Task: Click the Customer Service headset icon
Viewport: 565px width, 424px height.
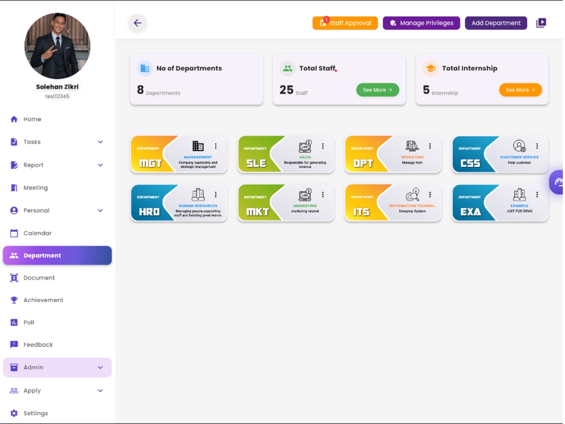Action: [519, 146]
